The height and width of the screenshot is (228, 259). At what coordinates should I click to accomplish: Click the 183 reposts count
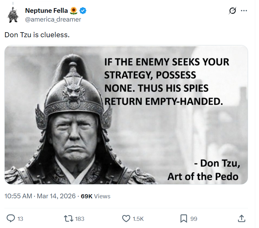coord(80,219)
